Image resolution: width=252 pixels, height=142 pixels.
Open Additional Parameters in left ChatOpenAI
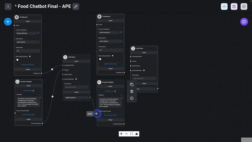tap(28, 65)
